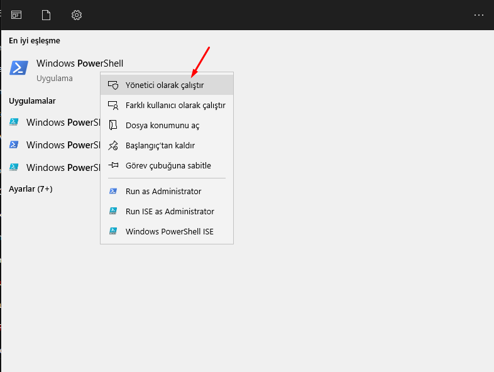Select Run as Administrator jump list task

[x=167, y=191]
